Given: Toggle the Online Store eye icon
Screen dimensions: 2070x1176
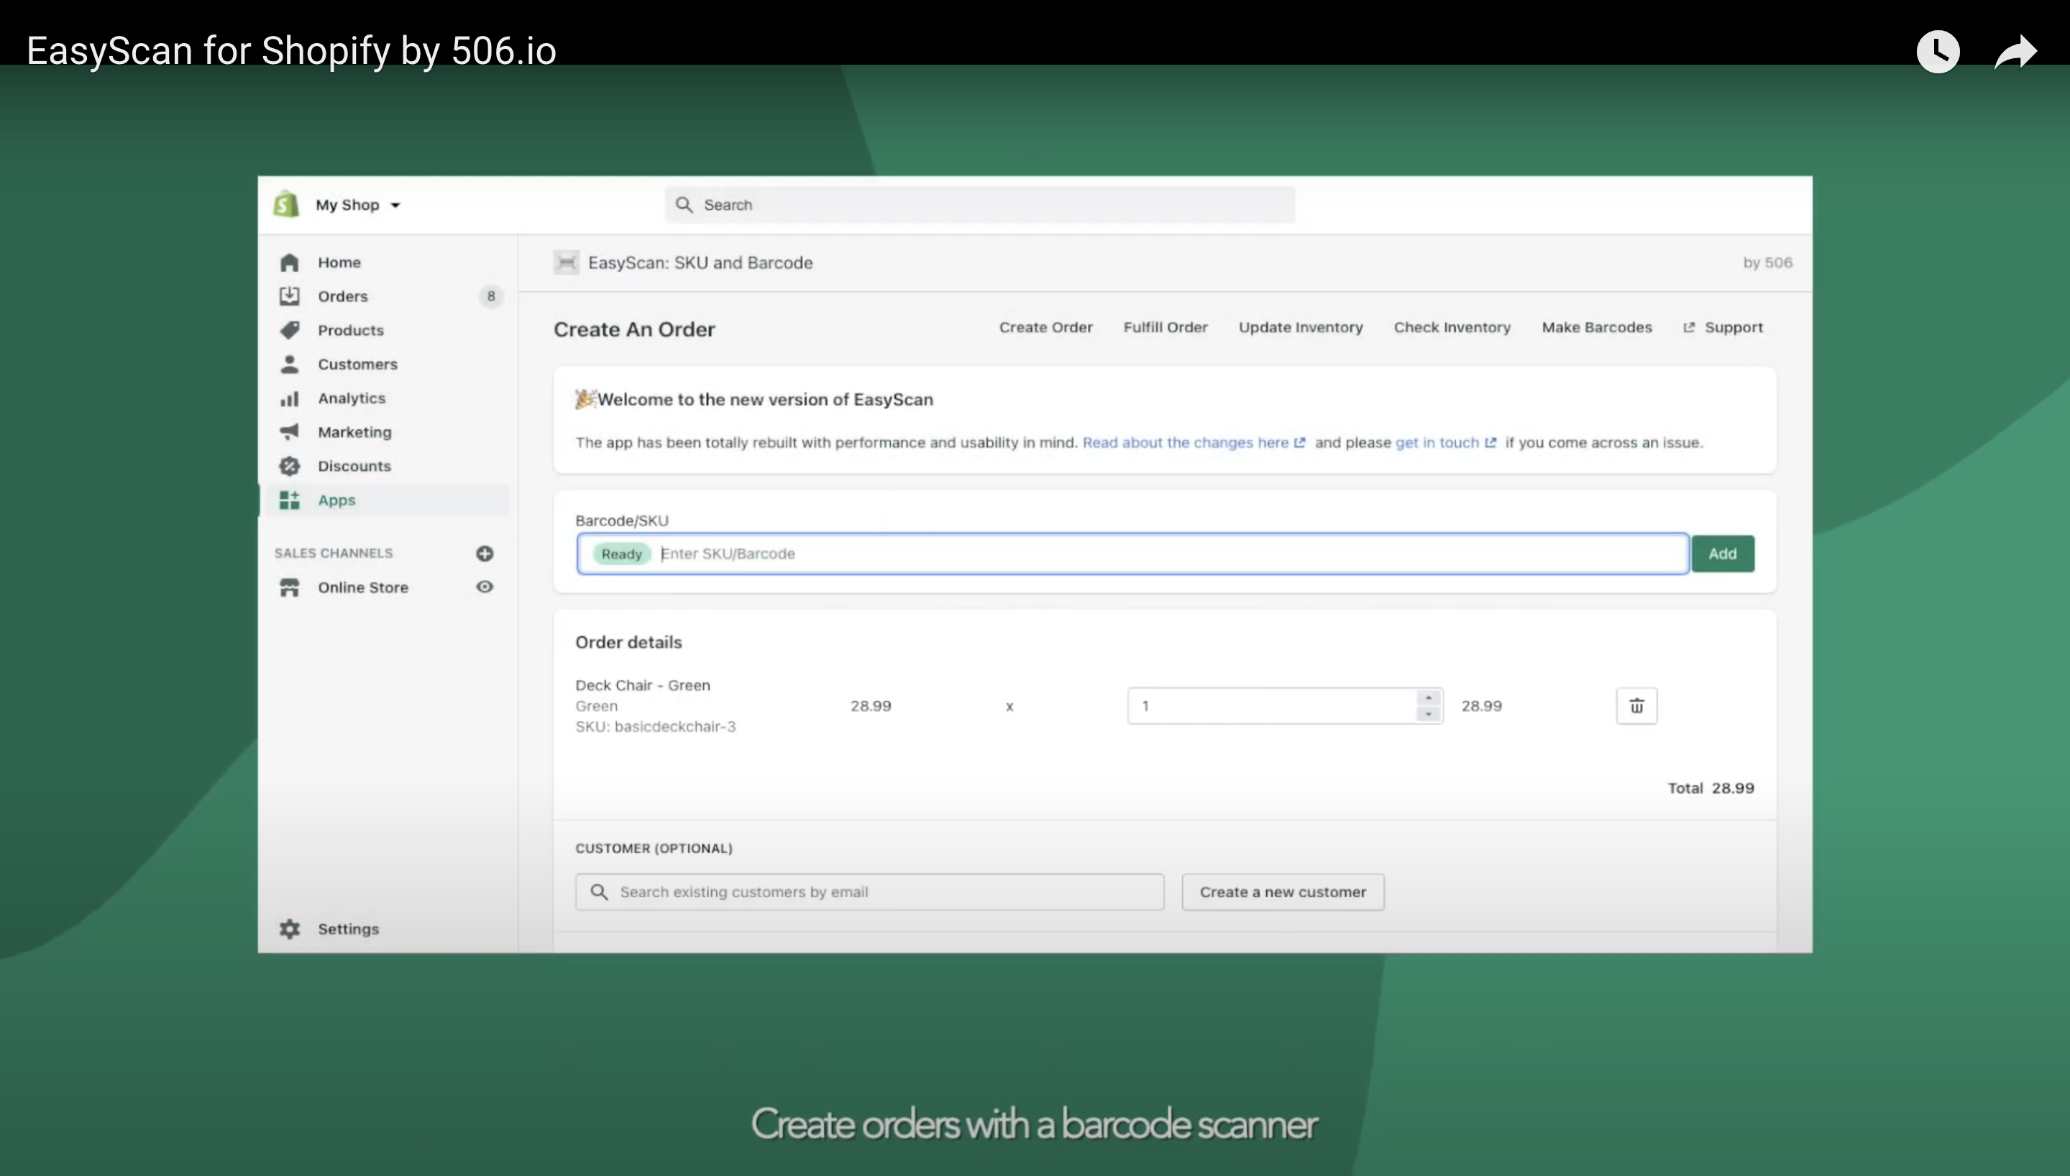Looking at the screenshot, I should pyautogui.click(x=485, y=587).
